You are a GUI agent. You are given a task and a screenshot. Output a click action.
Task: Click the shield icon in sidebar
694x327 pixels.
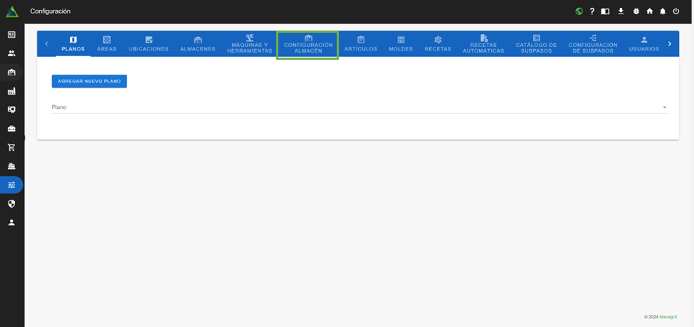coord(11,204)
